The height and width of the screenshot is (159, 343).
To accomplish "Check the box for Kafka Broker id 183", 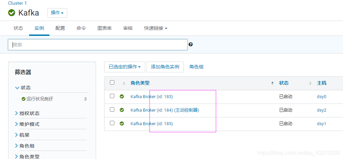I will click(x=112, y=96).
